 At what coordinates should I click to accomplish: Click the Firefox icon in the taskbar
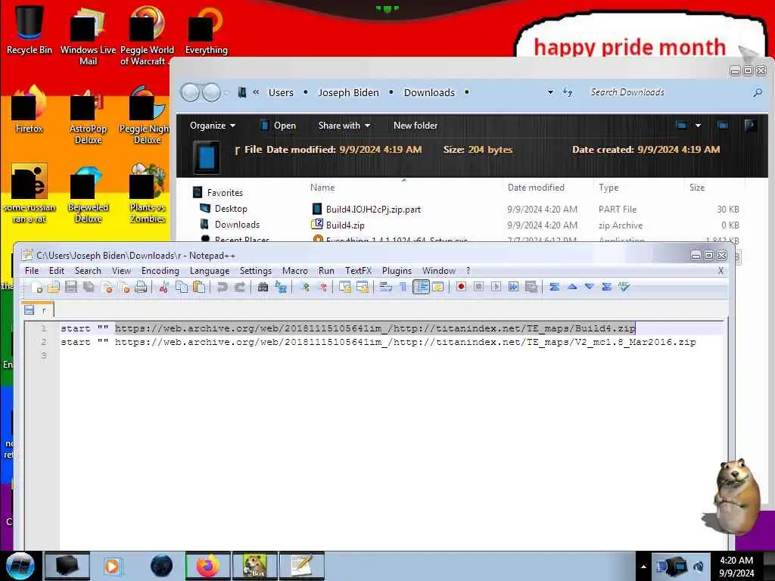208,566
